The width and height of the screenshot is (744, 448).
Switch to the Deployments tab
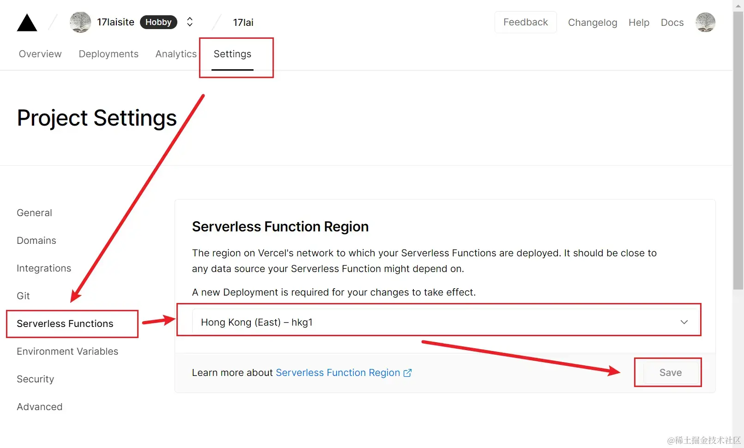coord(108,54)
